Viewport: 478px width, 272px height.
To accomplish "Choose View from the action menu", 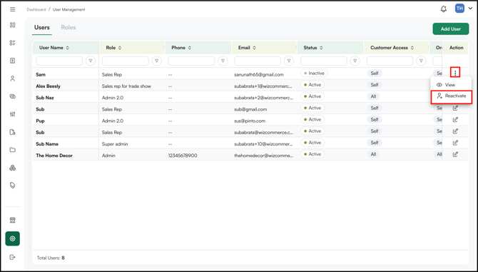I will tap(451, 85).
